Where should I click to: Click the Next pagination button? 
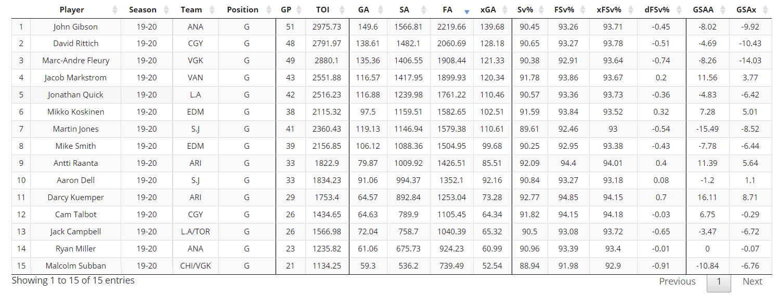point(752,282)
